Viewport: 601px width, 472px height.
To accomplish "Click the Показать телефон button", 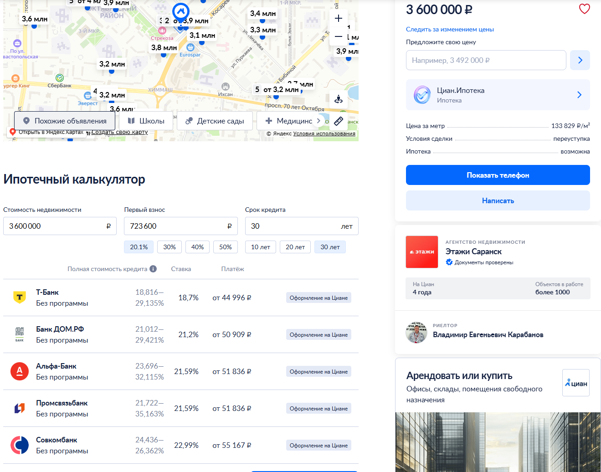I will 498,175.
